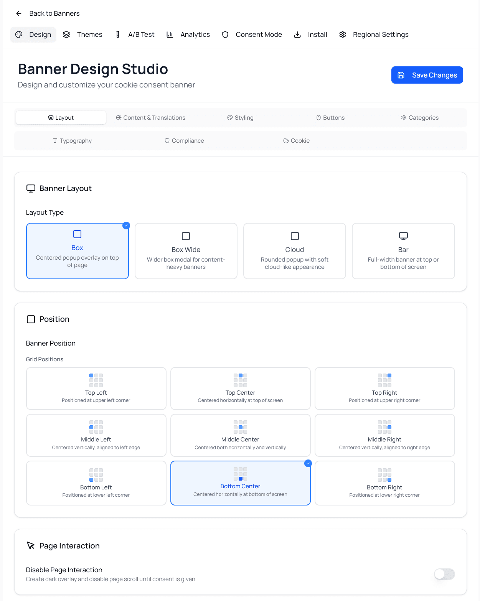Open the Consent Mode navigation item
The image size is (480, 601).
(x=252, y=35)
